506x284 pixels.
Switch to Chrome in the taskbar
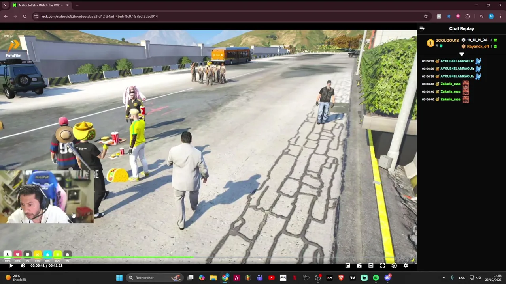click(225, 278)
